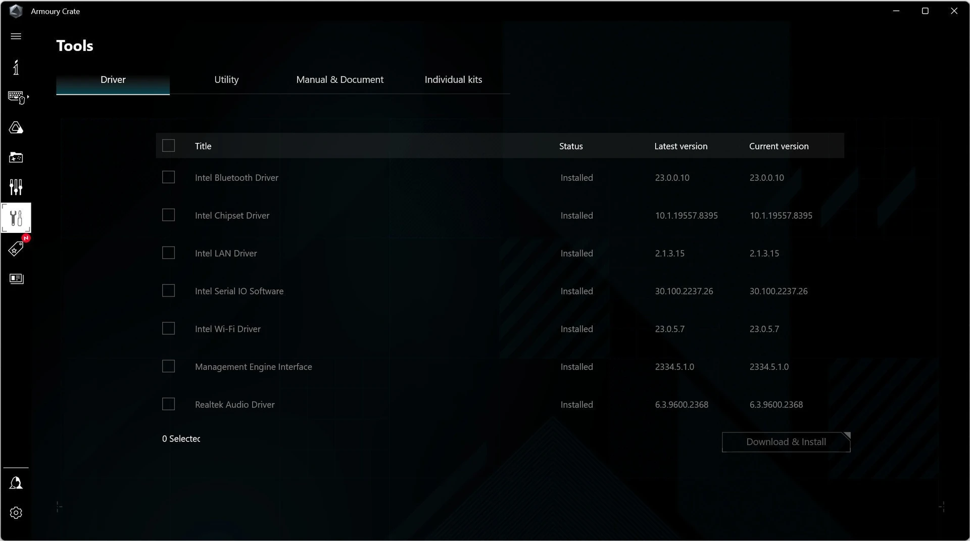970x541 pixels.
Task: Select the Intel Wi-Fi Driver title text
Action: pyautogui.click(x=228, y=329)
